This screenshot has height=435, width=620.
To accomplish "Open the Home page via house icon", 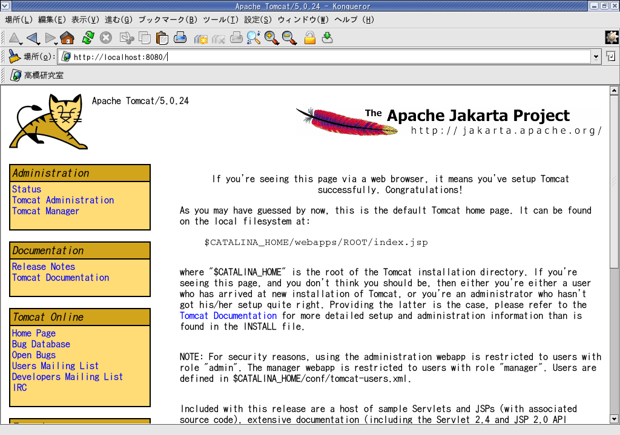I will click(x=67, y=38).
